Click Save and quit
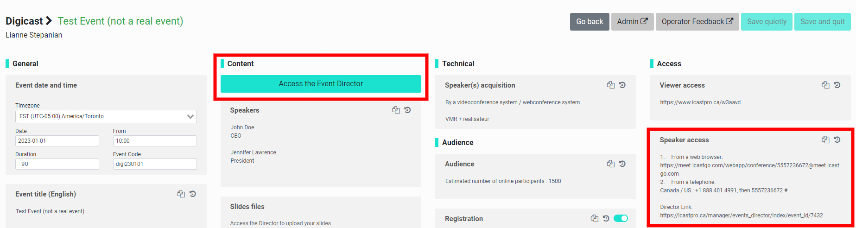 (x=822, y=22)
